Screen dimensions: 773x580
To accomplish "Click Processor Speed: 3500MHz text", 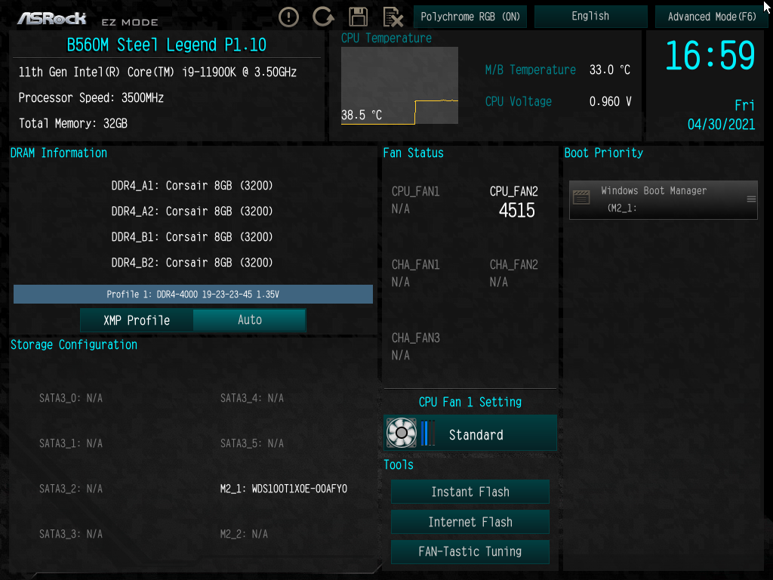I will (91, 97).
